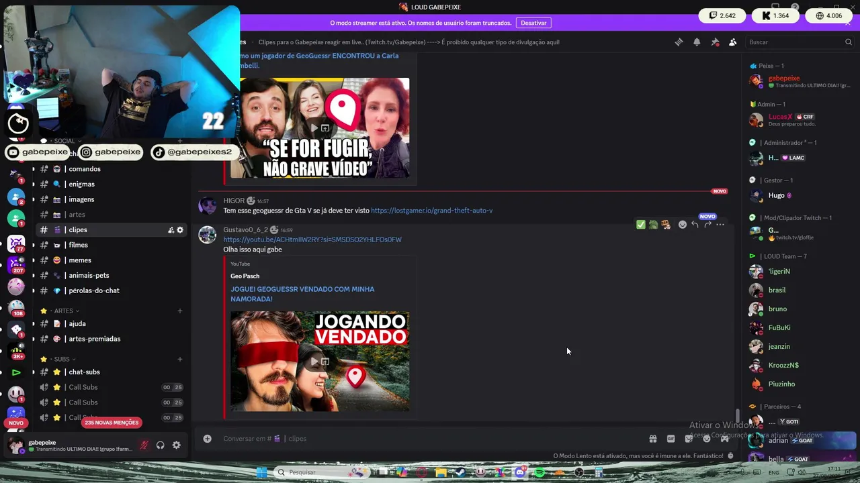Open the memes channel

coord(111,260)
